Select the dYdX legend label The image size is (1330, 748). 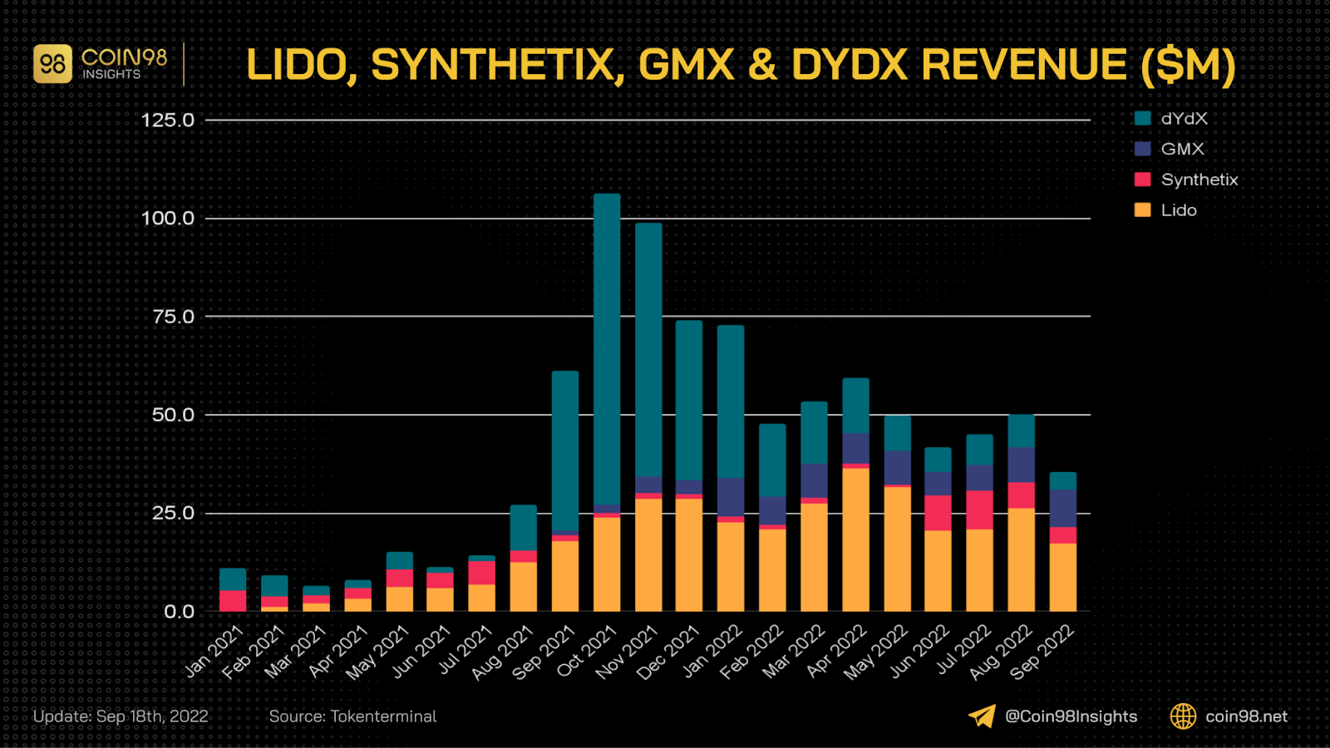pyautogui.click(x=1185, y=118)
